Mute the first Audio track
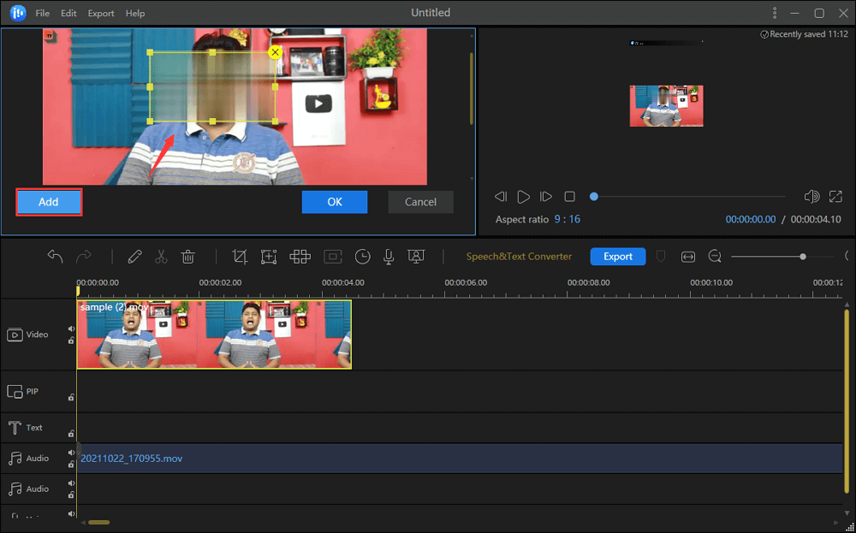 click(x=71, y=453)
